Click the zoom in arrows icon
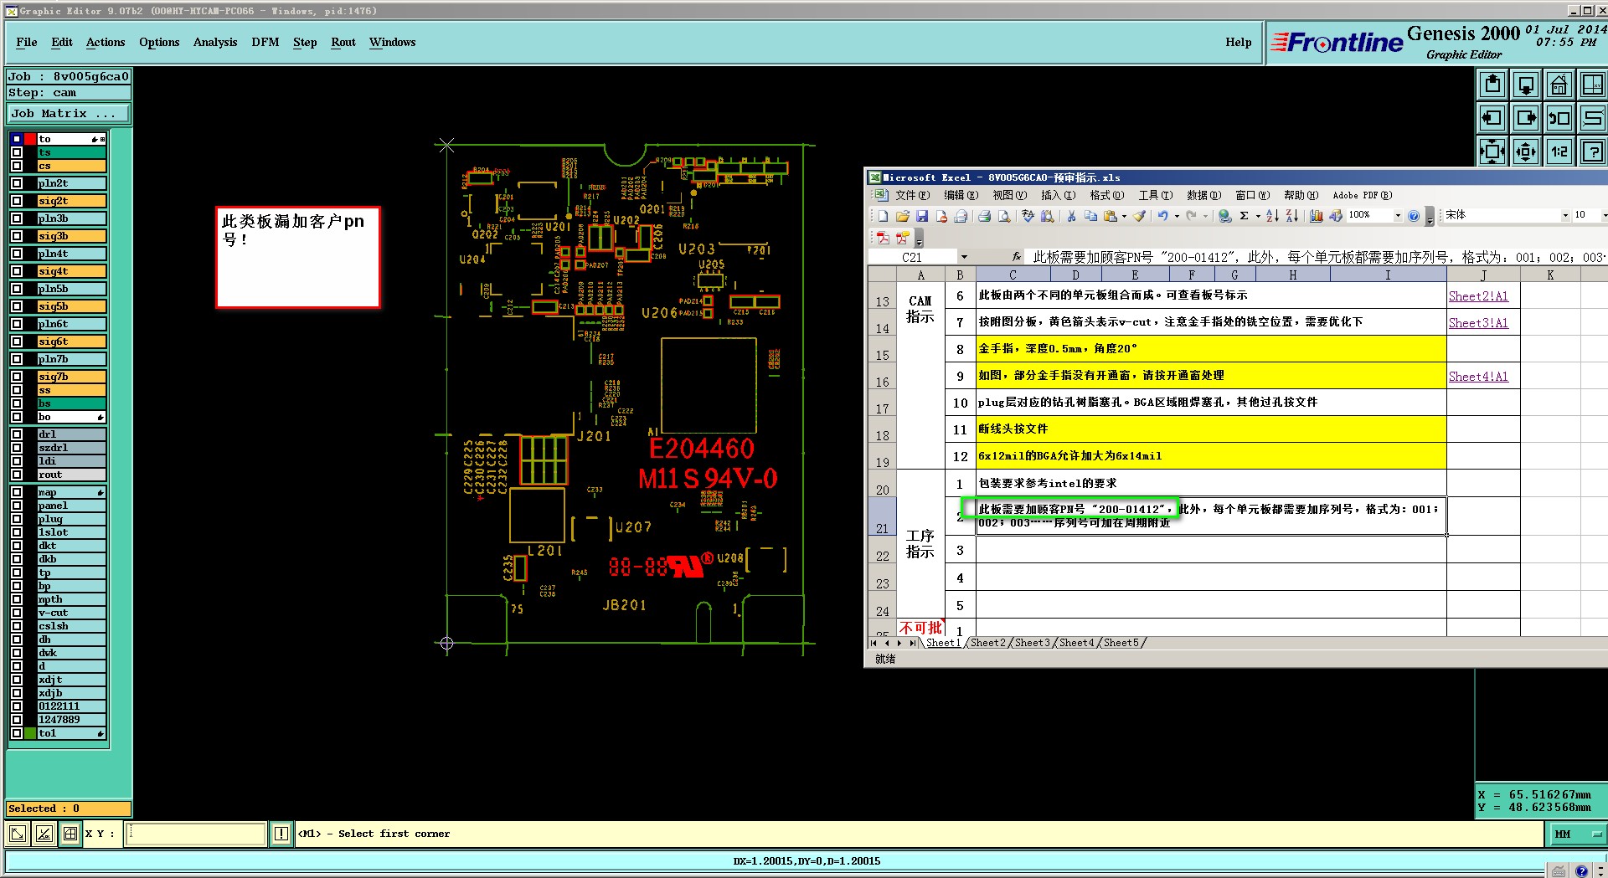 tap(1492, 151)
